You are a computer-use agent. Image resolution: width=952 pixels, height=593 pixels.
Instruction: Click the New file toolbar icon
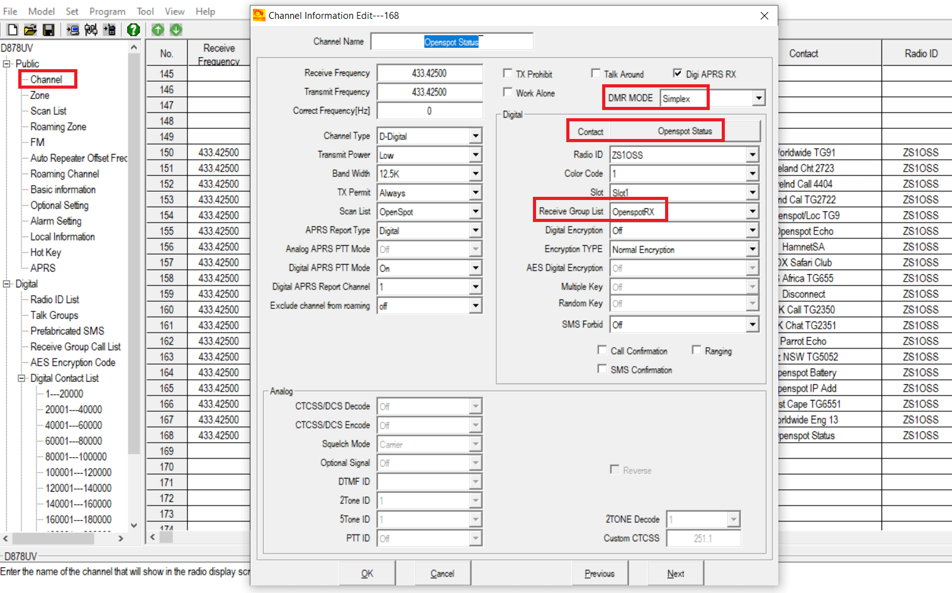point(13,30)
